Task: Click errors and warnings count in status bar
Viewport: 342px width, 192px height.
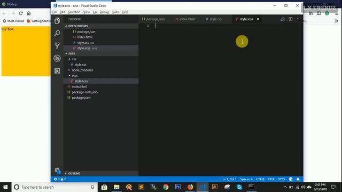Action: [x=60, y=179]
